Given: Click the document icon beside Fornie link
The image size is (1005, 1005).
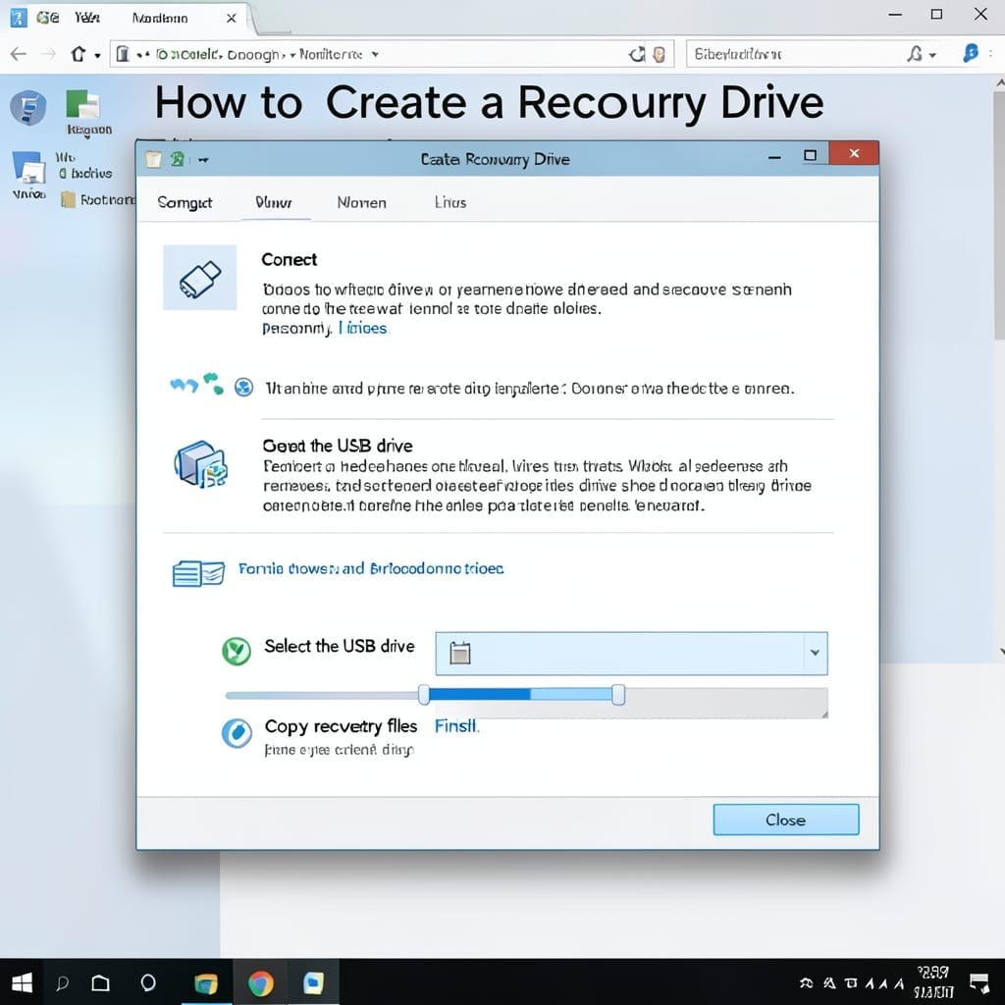Looking at the screenshot, I should (x=198, y=573).
